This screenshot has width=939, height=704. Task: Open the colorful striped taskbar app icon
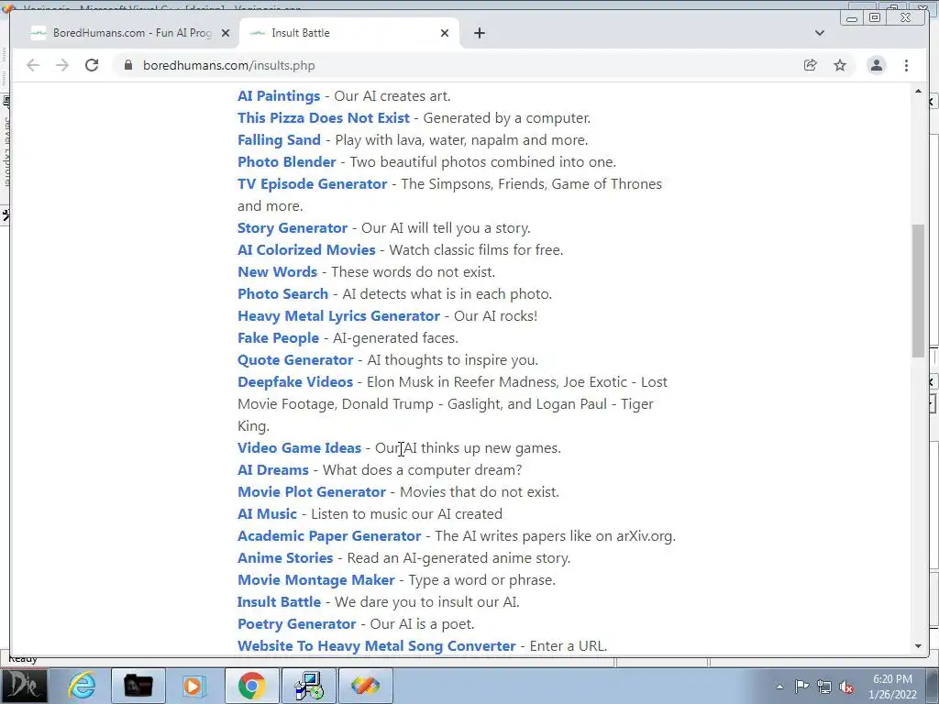coord(365,686)
